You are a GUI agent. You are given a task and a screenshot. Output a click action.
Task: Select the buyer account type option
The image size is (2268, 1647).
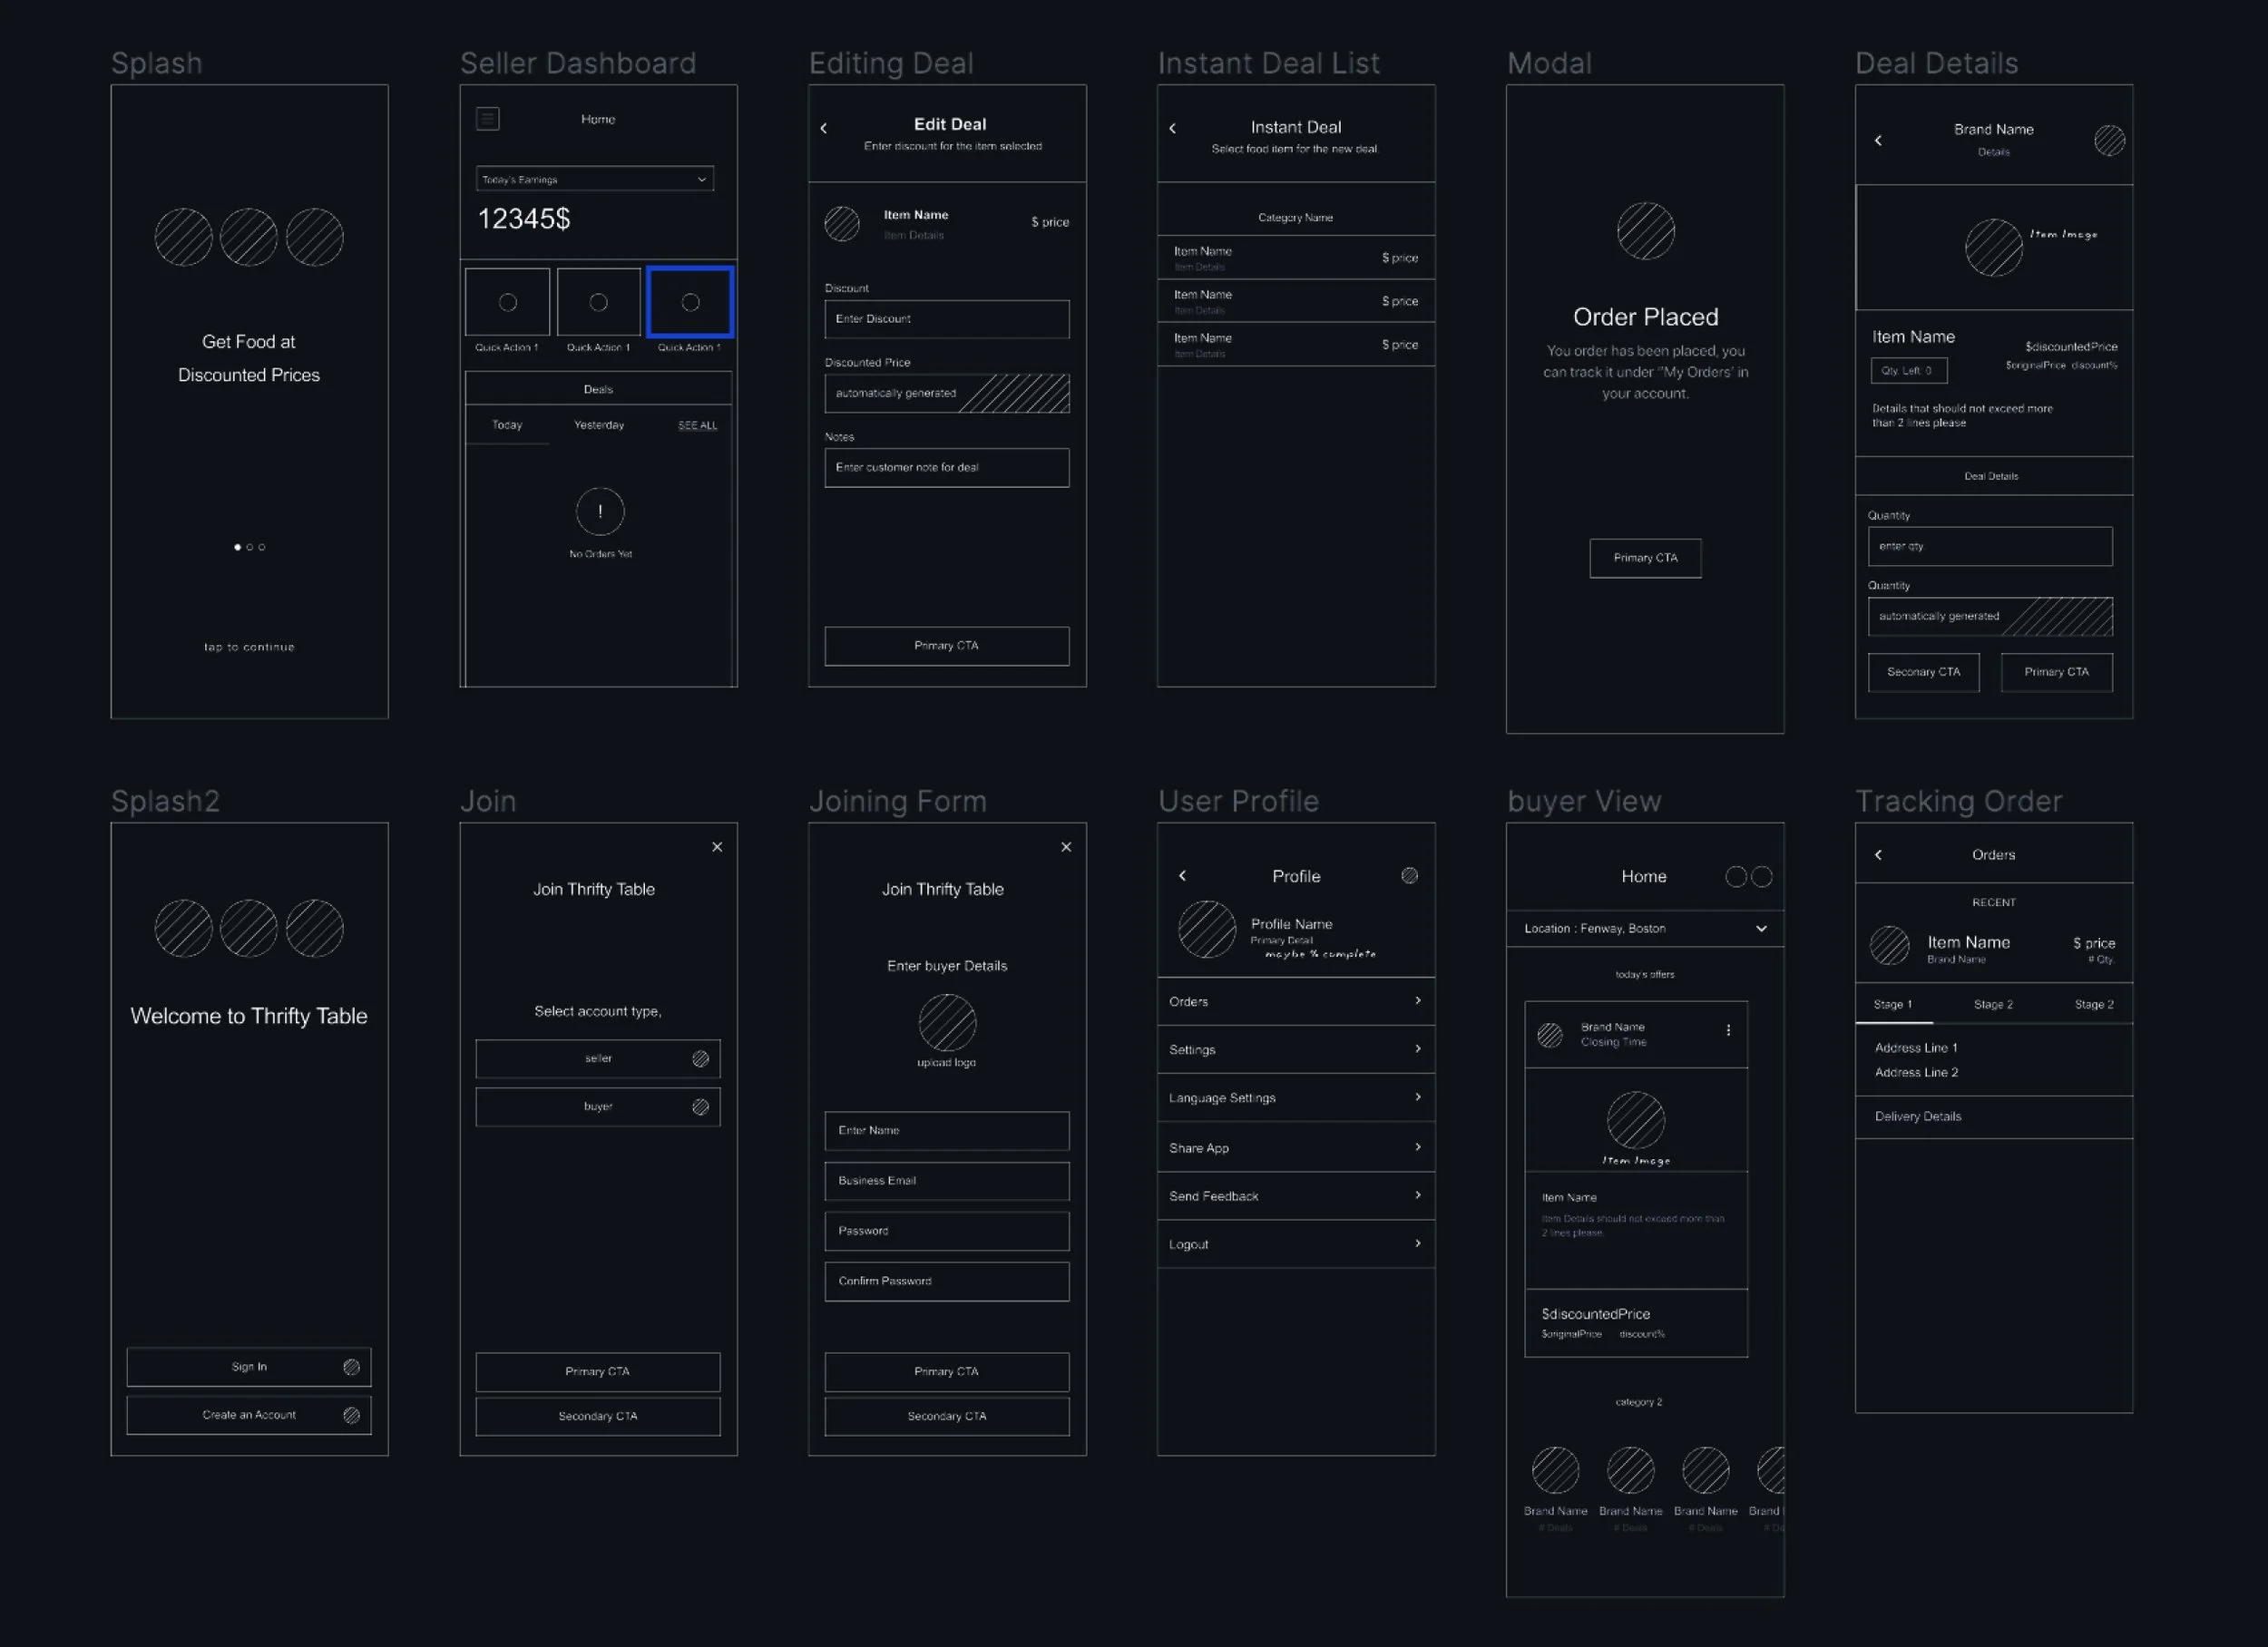(598, 1106)
